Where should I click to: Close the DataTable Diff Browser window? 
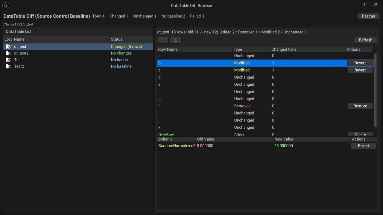[x=376, y=4]
